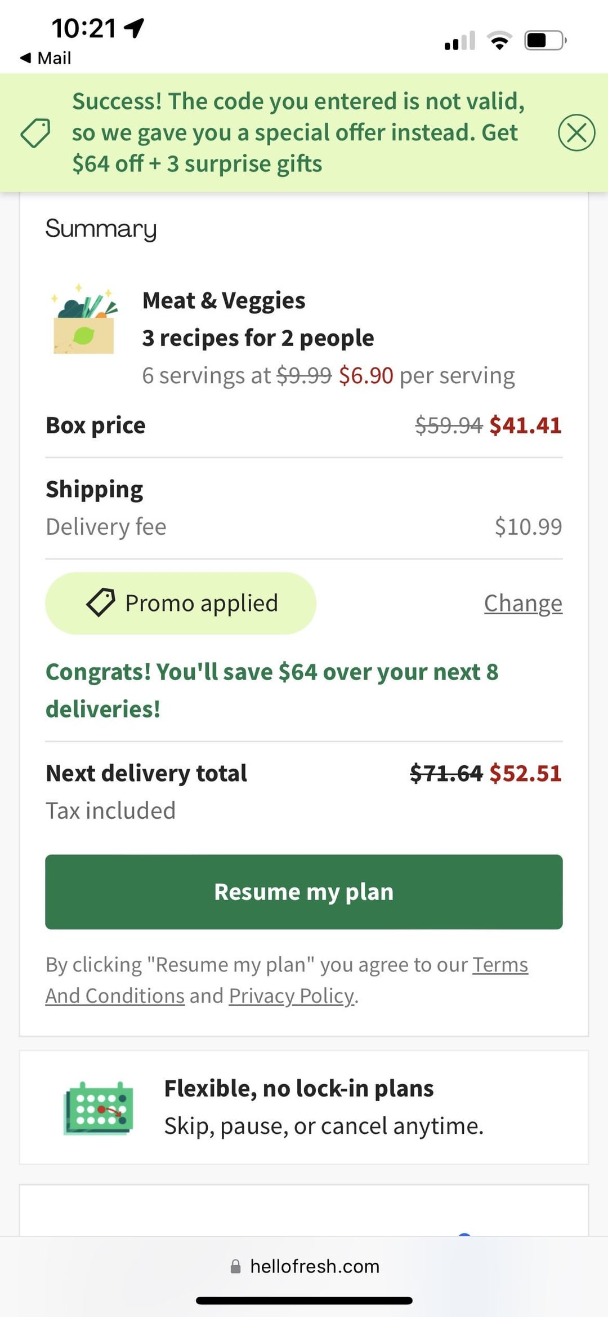Return to the Mail app
This screenshot has height=1317, width=608.
point(46,58)
